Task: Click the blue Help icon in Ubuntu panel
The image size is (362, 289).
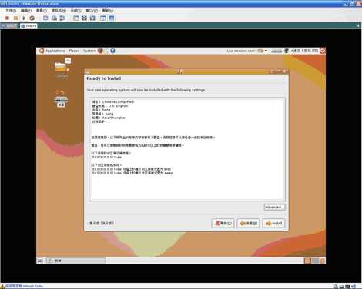Action: point(112,51)
